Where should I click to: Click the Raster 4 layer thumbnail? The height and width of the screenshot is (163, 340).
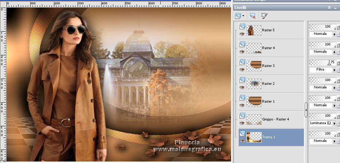point(254,48)
